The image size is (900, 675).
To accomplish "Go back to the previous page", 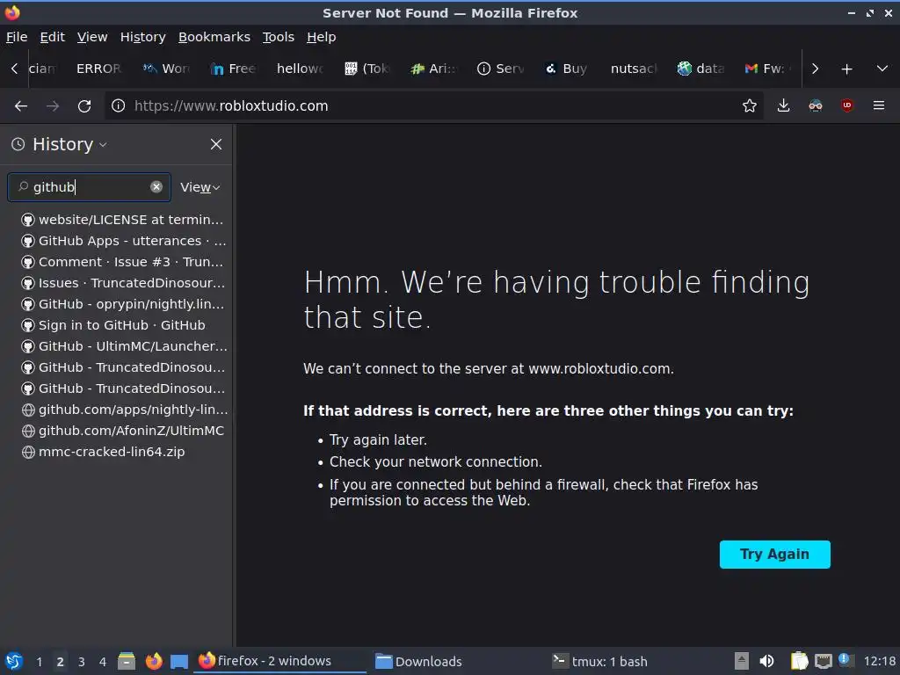I will (21, 105).
